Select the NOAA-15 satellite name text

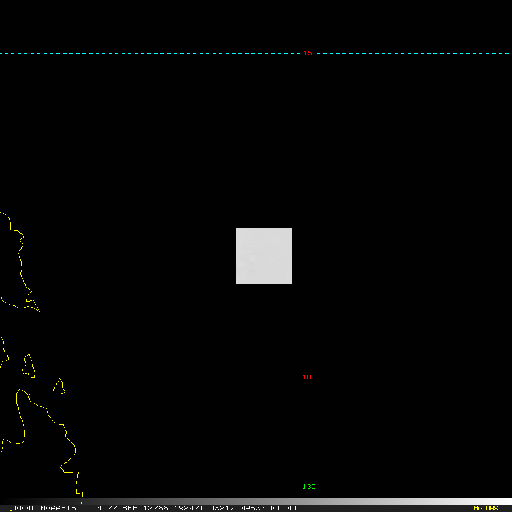click(57, 508)
